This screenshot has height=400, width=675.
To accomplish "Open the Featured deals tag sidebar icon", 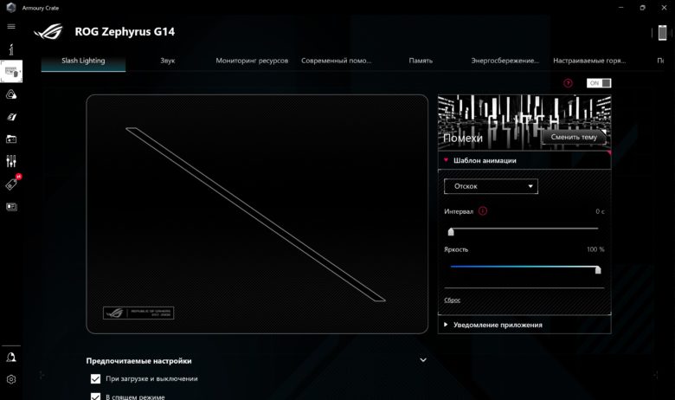I will coord(11,184).
